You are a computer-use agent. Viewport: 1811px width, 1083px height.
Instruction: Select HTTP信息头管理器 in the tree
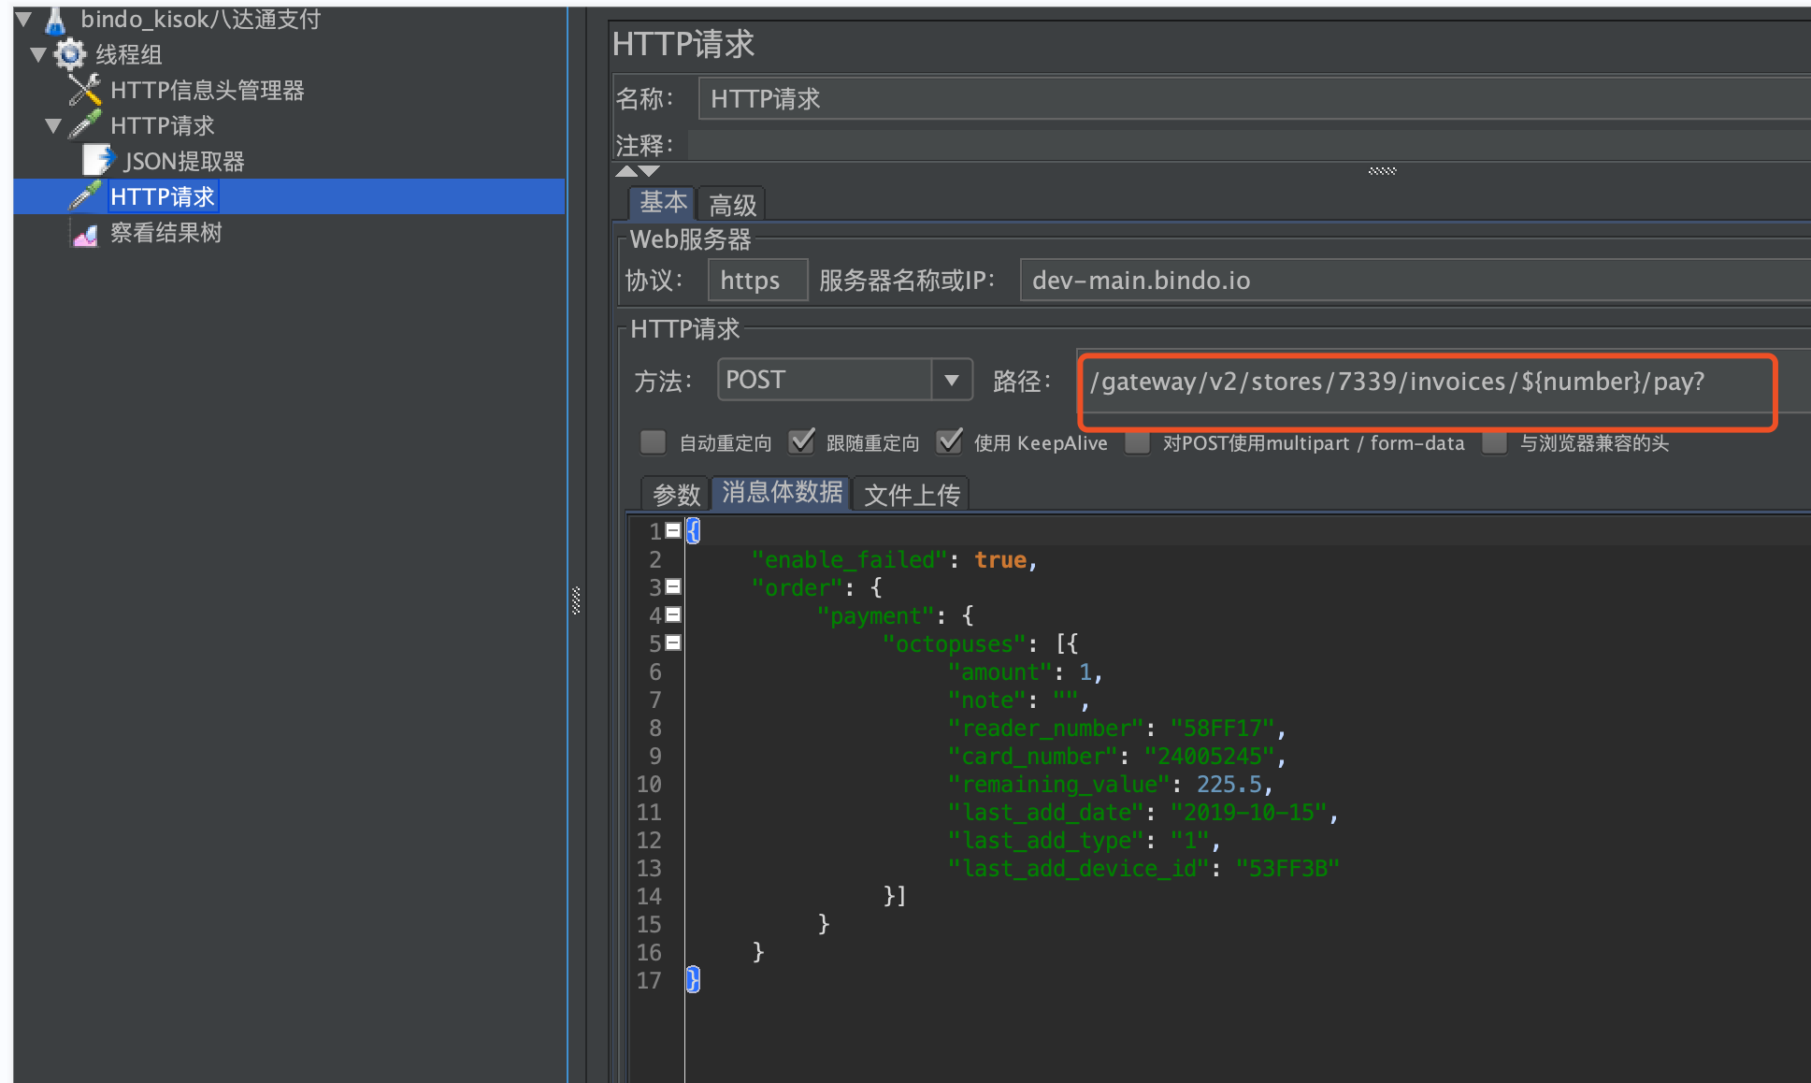pos(208,90)
